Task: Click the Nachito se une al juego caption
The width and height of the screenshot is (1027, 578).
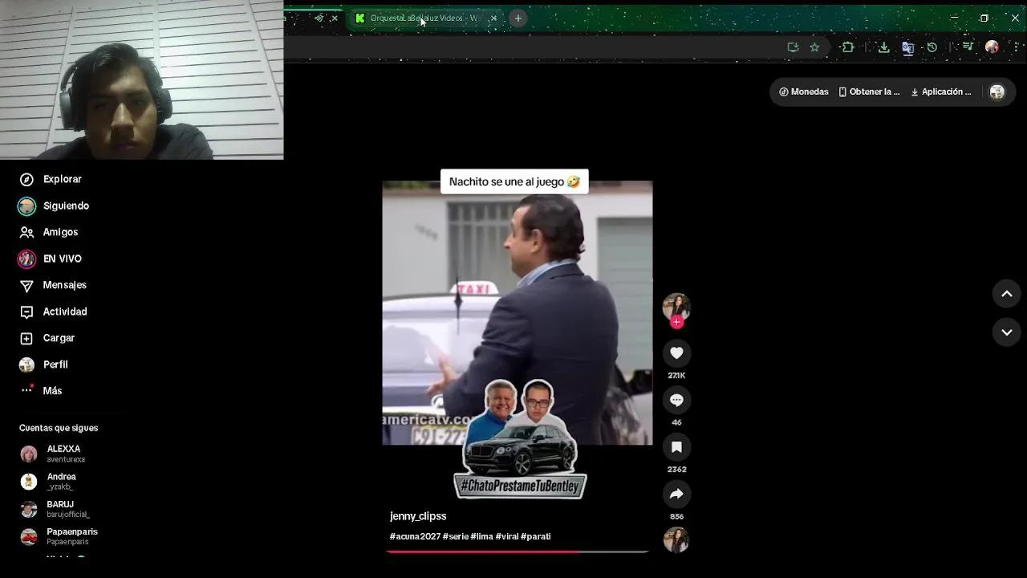Action: click(514, 182)
